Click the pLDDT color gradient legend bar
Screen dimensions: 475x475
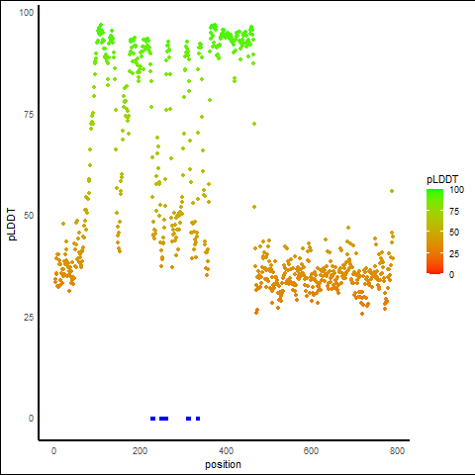click(434, 232)
